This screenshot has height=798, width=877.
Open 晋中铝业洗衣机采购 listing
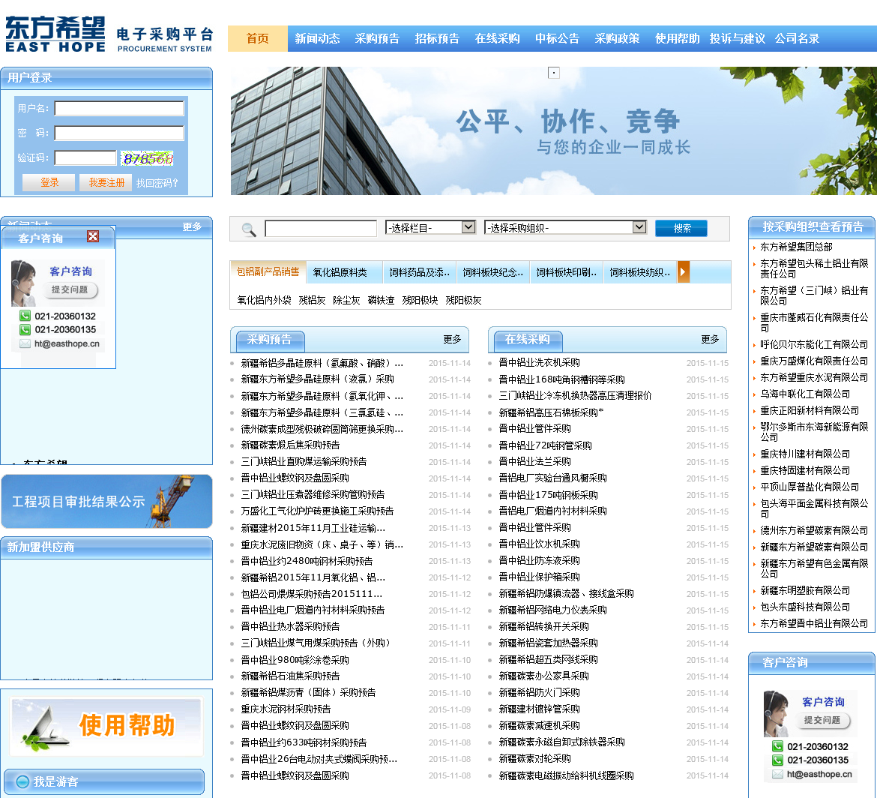pos(539,363)
